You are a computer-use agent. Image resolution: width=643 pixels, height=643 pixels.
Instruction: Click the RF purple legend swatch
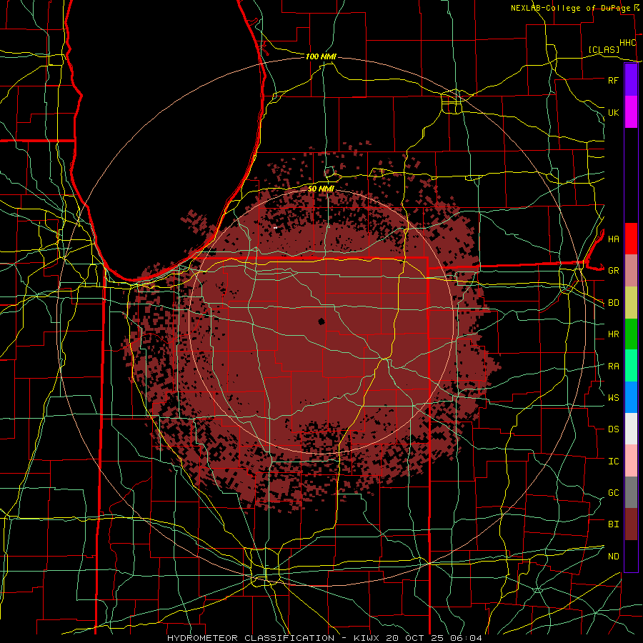[631, 80]
